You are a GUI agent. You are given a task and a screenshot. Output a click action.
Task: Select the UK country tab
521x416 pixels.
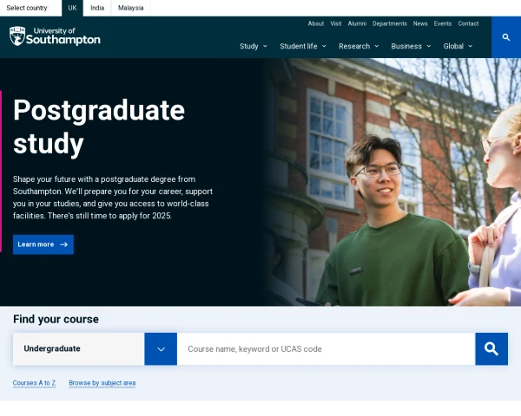click(73, 8)
